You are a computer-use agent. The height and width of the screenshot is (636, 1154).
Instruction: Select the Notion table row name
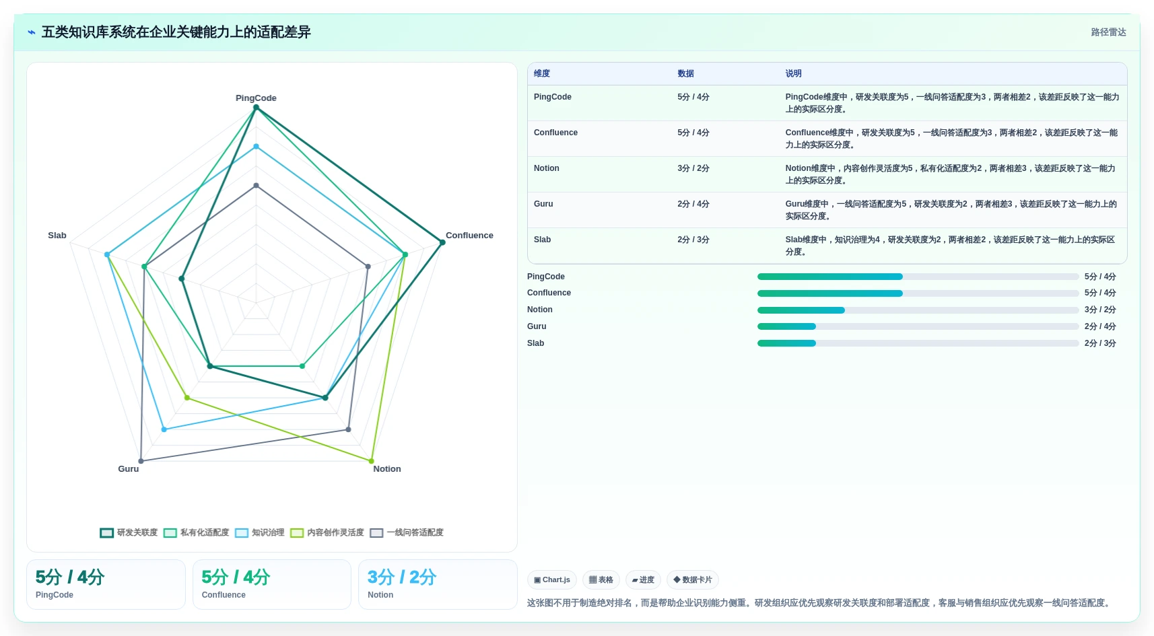click(x=547, y=168)
